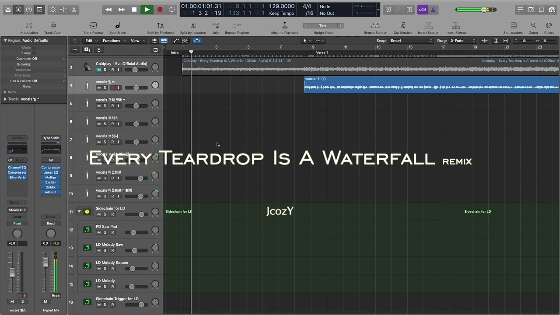Image resolution: width=560 pixels, height=315 pixels.
Task: Stop playback
Action: pos(134,10)
